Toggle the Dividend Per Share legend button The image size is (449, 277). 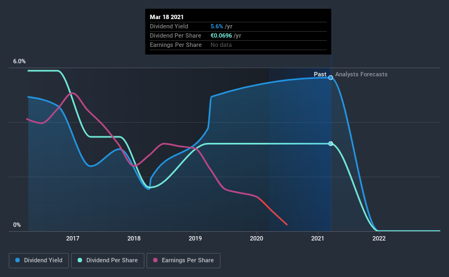tap(108, 261)
